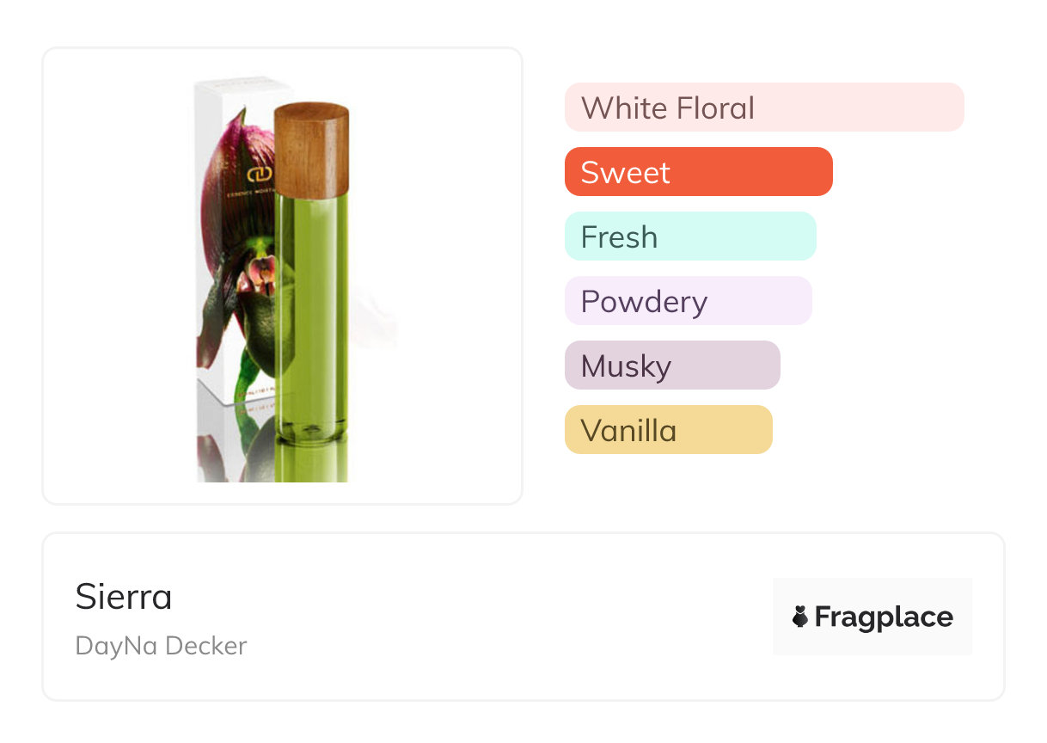
Task: Choose the Musky accord bar
Action: pyautogui.click(x=671, y=365)
